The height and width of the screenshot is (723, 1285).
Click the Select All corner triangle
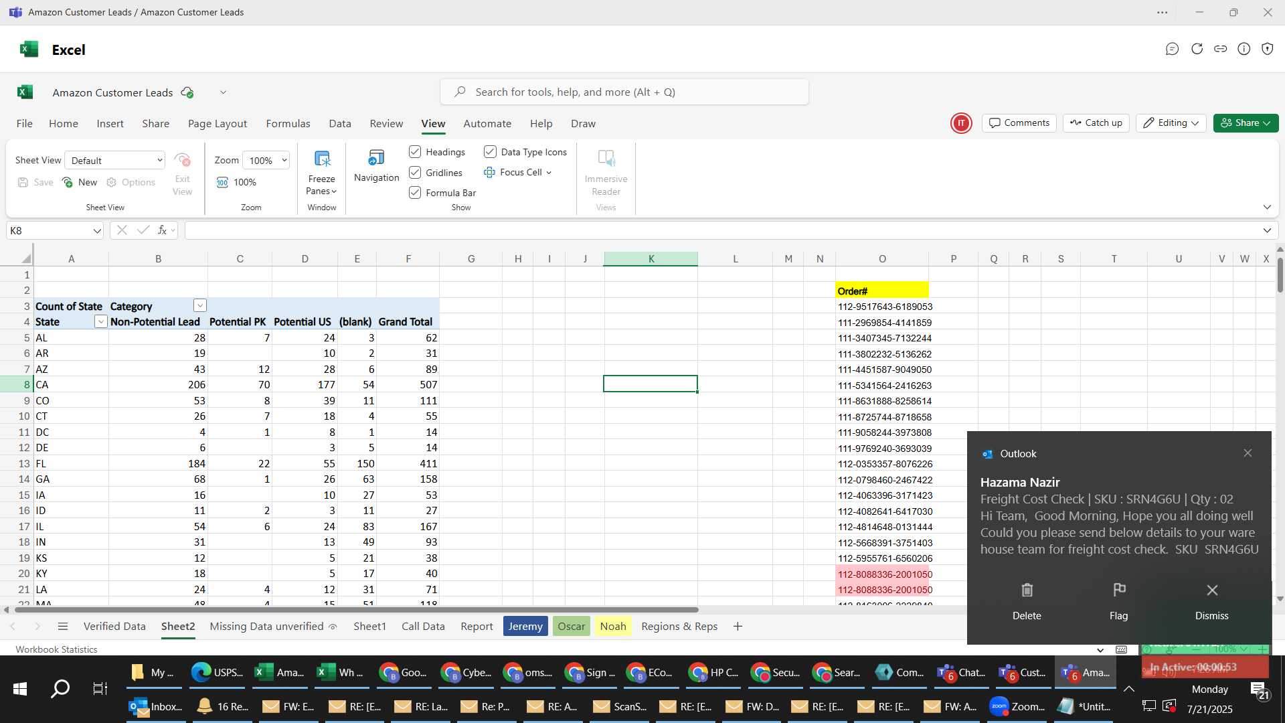[27, 258]
